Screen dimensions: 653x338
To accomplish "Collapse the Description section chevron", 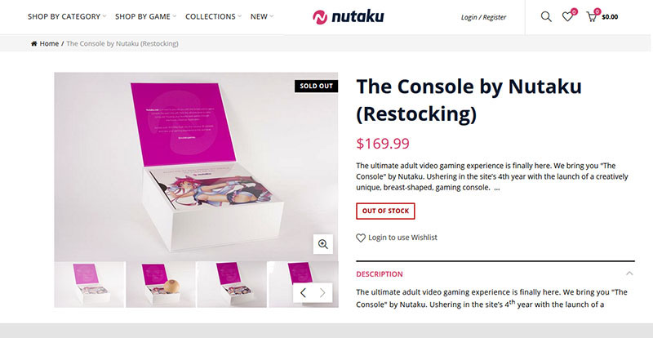I will [629, 274].
